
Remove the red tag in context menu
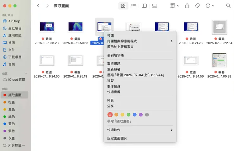(x=110, y=115)
